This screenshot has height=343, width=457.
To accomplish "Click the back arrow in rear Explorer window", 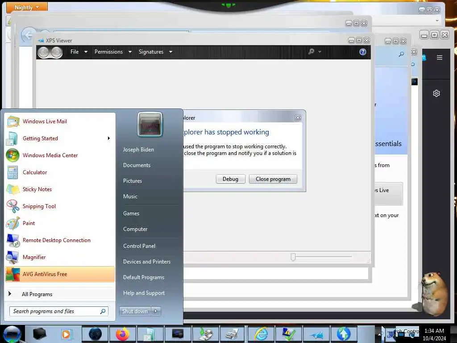I will (28, 35).
